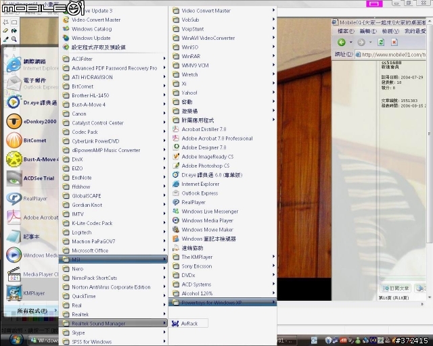Open the Back button history dropdown arrow
The height and width of the screenshot is (346, 433).
(350, 42)
